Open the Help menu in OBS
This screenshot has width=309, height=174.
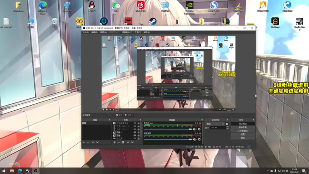147,32
